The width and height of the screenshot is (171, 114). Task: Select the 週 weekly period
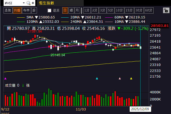[71, 11]
